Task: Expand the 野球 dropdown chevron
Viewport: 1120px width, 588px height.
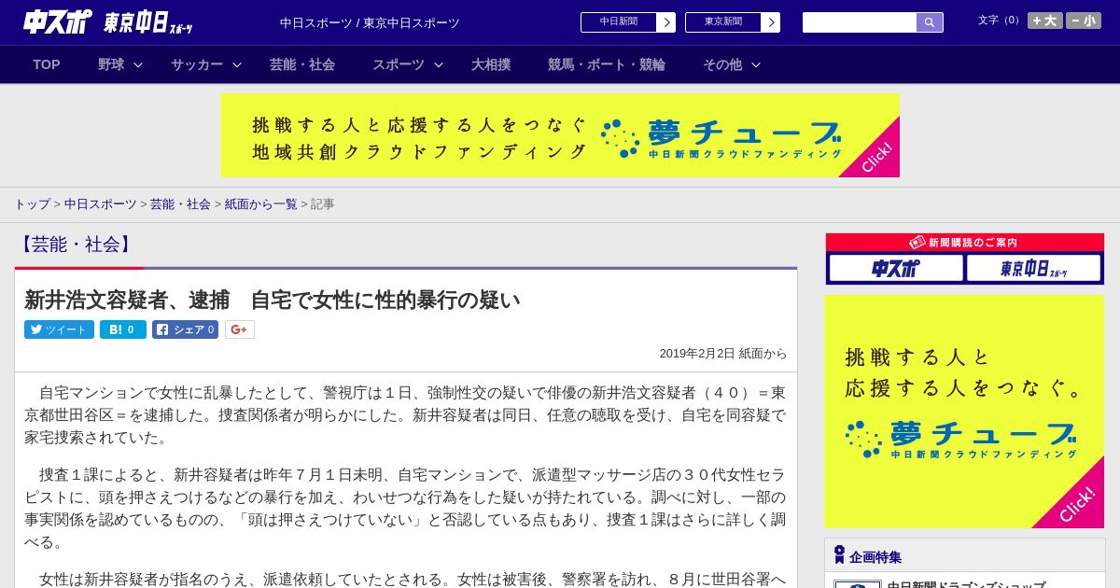Action: pyautogui.click(x=138, y=64)
